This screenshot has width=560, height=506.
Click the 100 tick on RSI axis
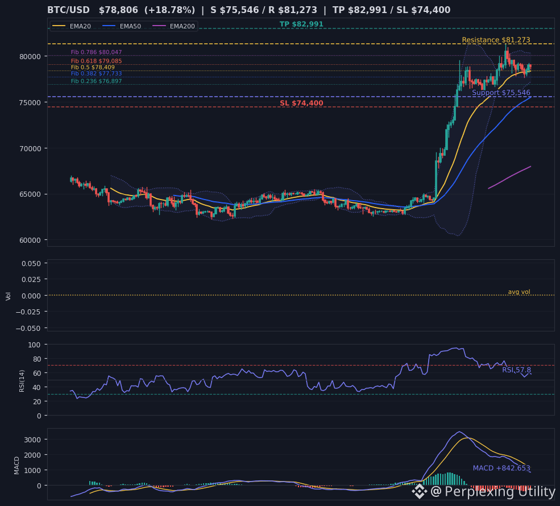pyautogui.click(x=35, y=345)
